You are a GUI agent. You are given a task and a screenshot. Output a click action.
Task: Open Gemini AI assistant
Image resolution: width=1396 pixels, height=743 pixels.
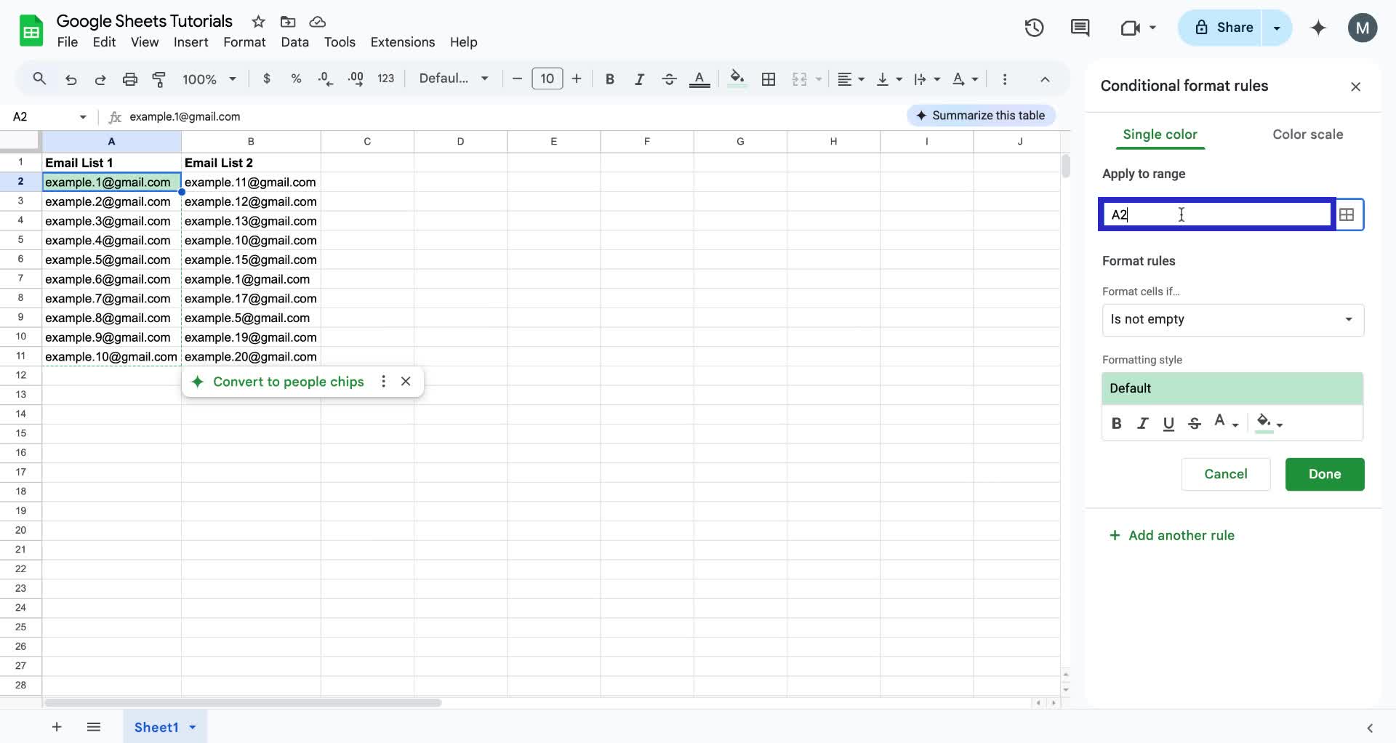(x=1318, y=28)
